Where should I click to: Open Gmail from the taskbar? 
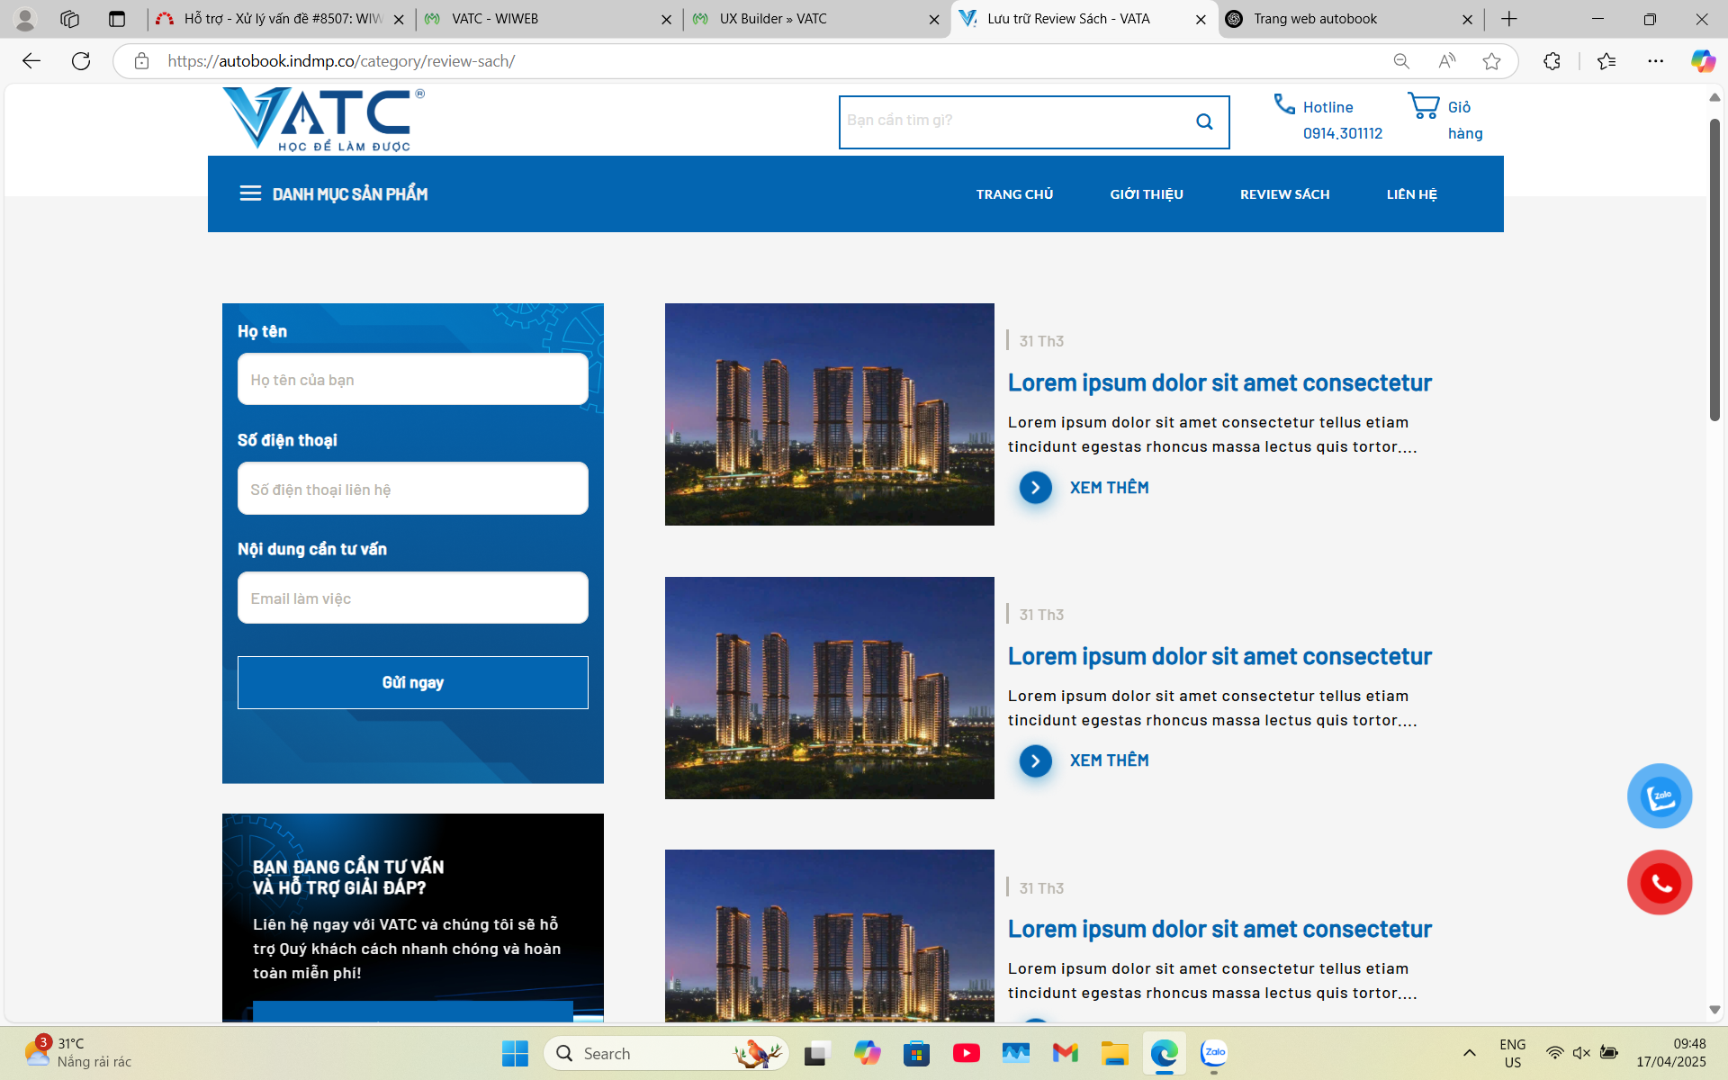point(1066,1053)
